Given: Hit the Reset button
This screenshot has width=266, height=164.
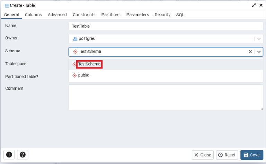Looking at the screenshot, I should click(227, 155).
